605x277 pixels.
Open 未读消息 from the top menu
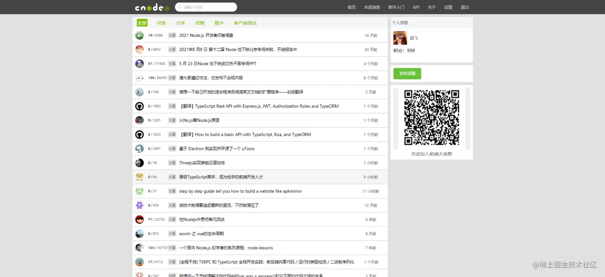(372, 7)
